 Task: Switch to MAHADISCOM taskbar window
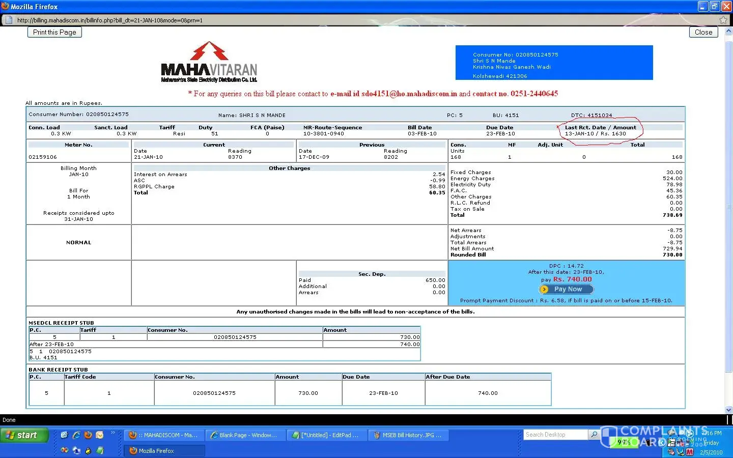[164, 435]
